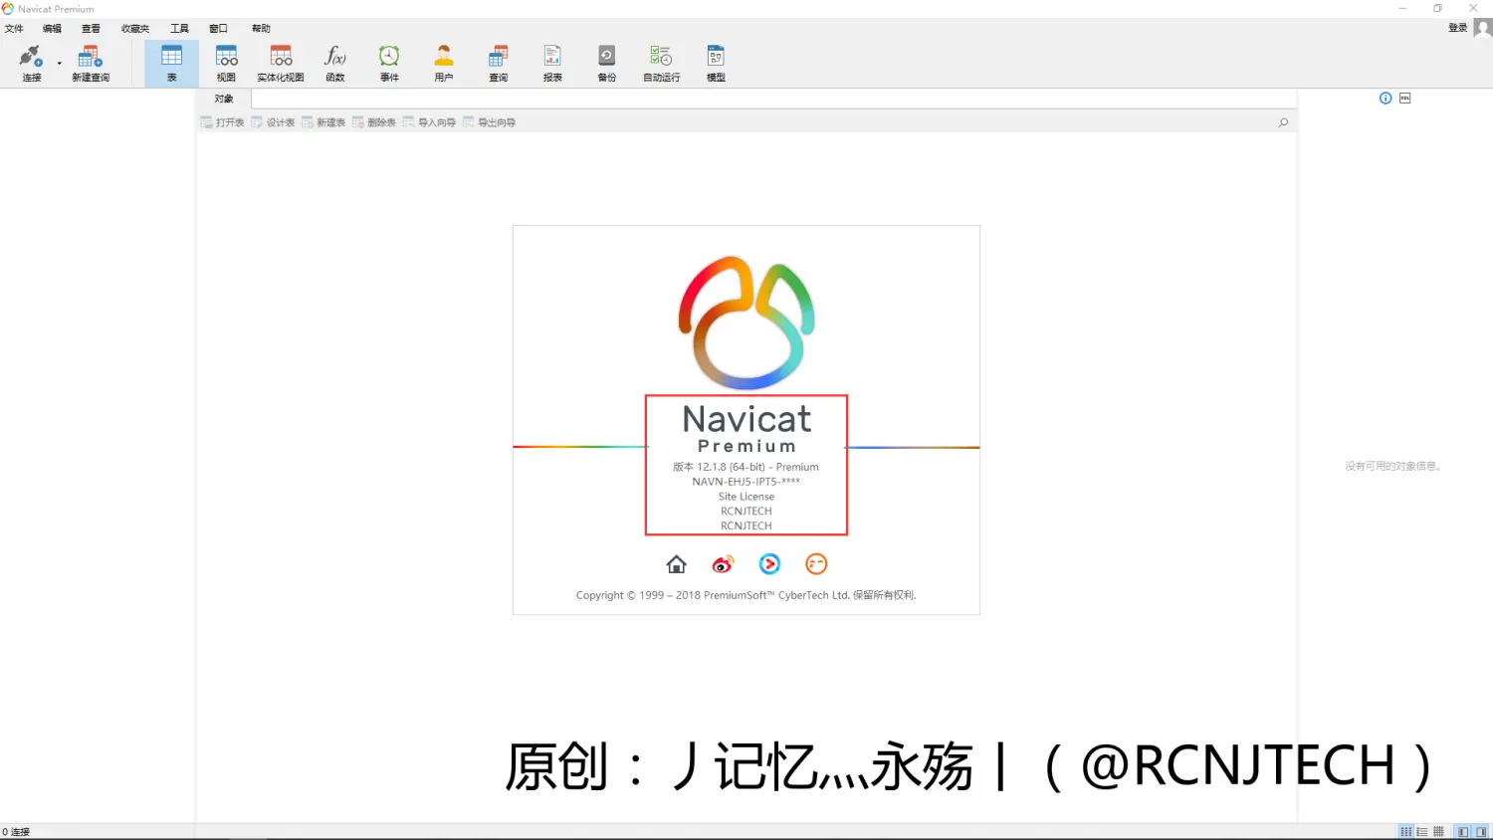The image size is (1493, 840).
Task: Show the general info panel icon
Action: pyautogui.click(x=1386, y=98)
